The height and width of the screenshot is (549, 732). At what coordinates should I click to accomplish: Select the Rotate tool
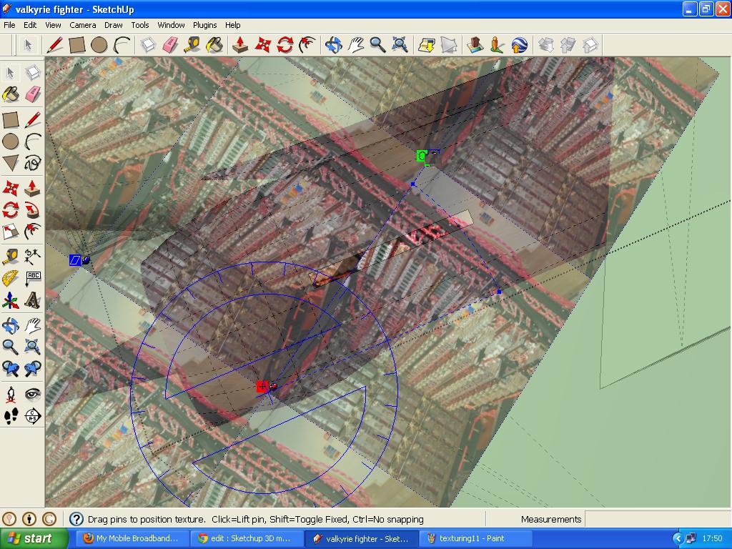click(11, 209)
